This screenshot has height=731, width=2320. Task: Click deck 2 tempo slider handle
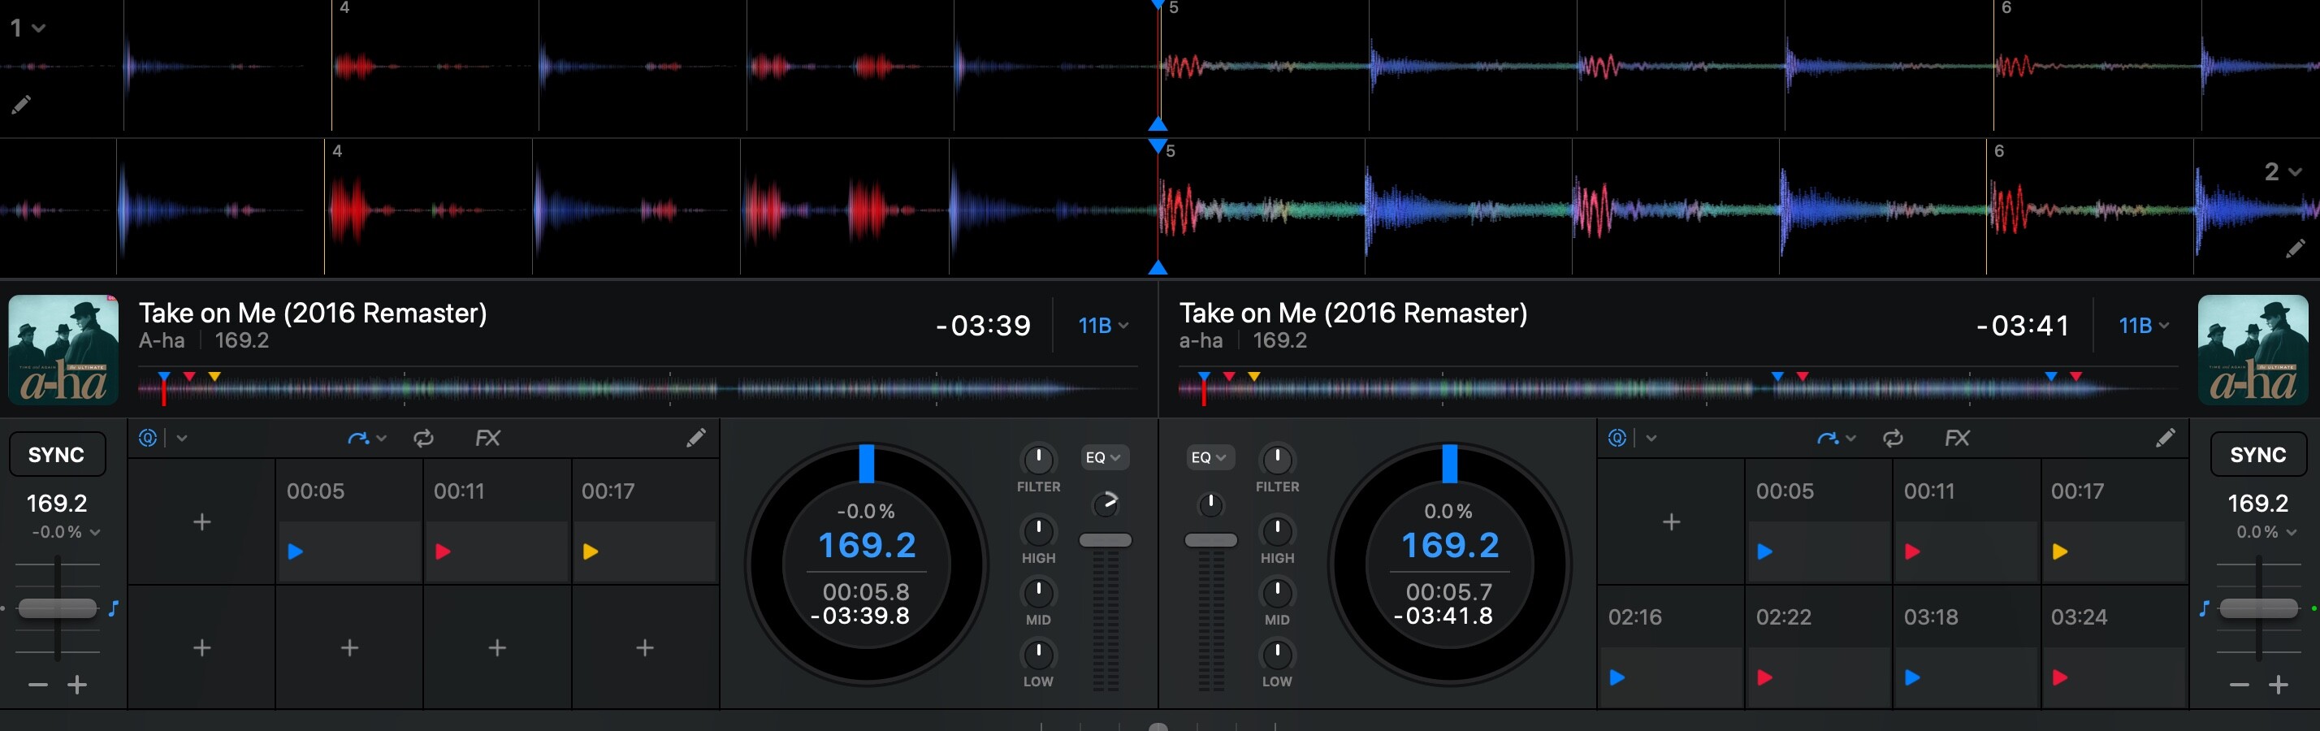2258,608
